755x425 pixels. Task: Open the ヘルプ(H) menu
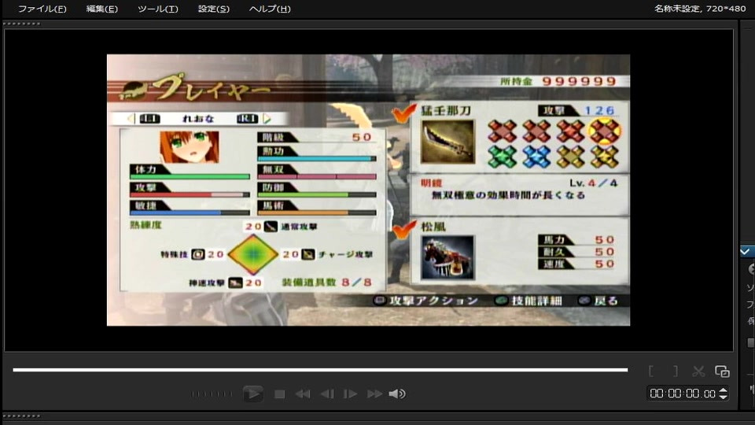pos(270,9)
